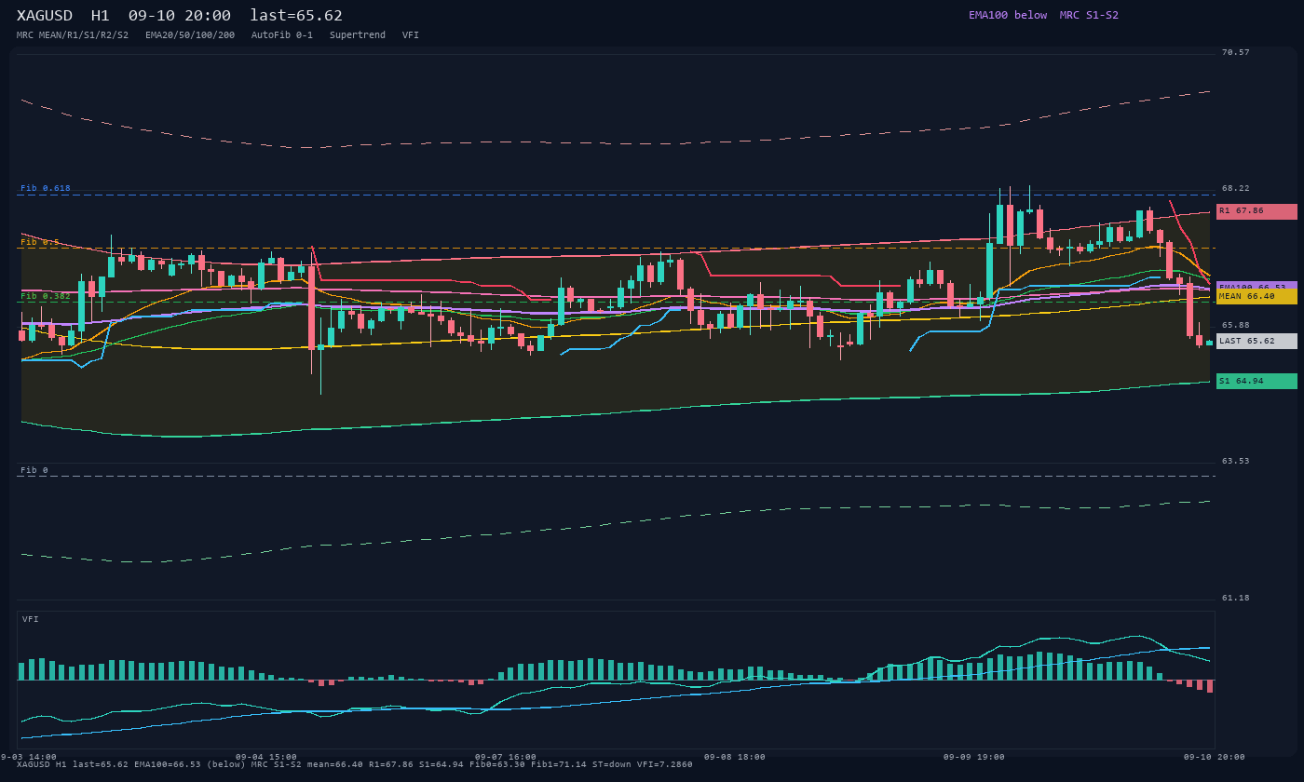Click the purple EMA100 below status text
The width and height of the screenshot is (1304, 782).
[x=1008, y=15]
